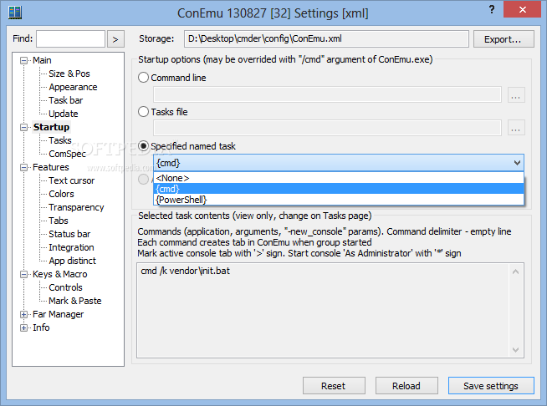Open the Text cursor settings page
Screen dimensions: 547x406
click(x=72, y=180)
